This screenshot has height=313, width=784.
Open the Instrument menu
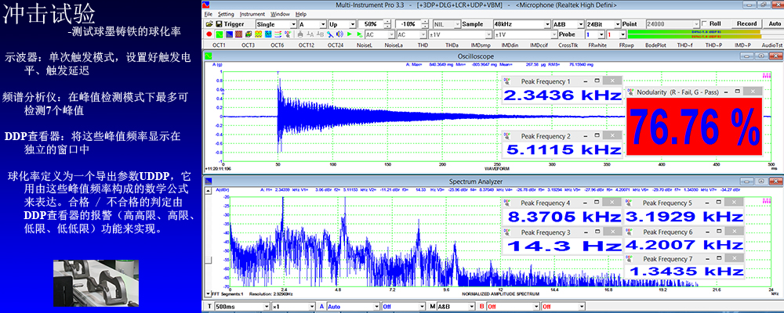tap(252, 15)
